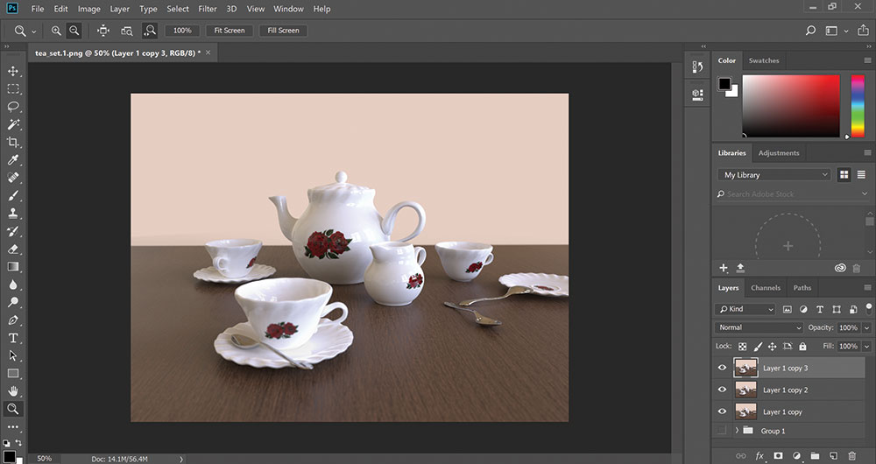
Task: Select the Magic Wand tool
Action: [x=13, y=124]
